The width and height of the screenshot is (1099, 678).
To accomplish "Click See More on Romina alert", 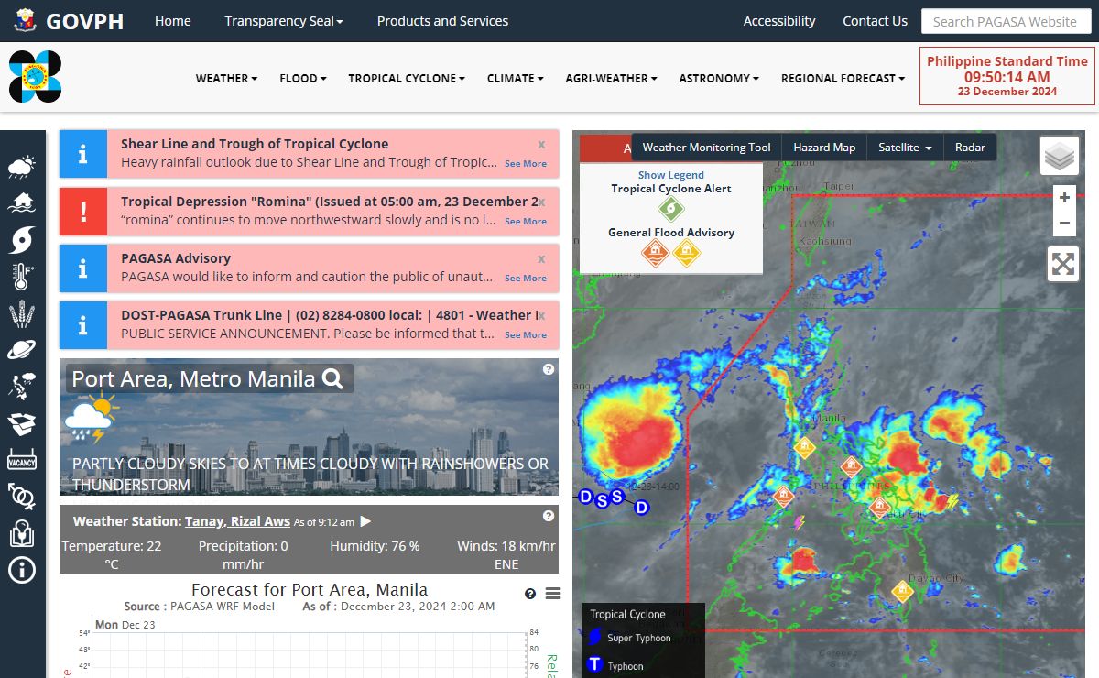I will [x=526, y=222].
